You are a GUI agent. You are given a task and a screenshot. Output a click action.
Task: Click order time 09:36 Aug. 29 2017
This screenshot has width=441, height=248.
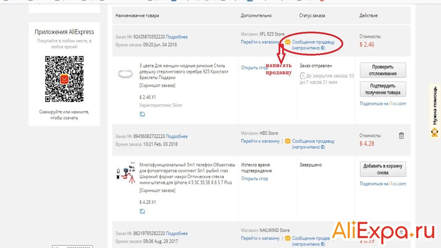[x=161, y=242]
